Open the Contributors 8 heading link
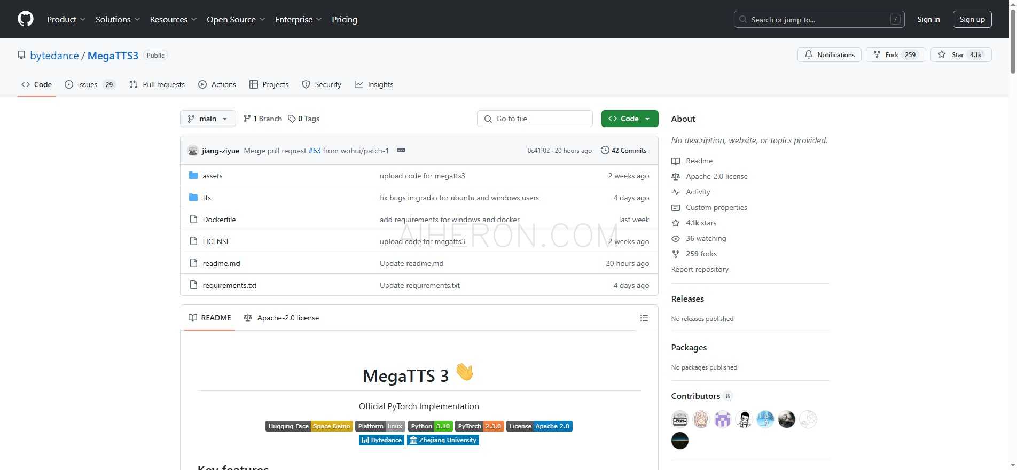This screenshot has height=470, width=1017. (701, 396)
